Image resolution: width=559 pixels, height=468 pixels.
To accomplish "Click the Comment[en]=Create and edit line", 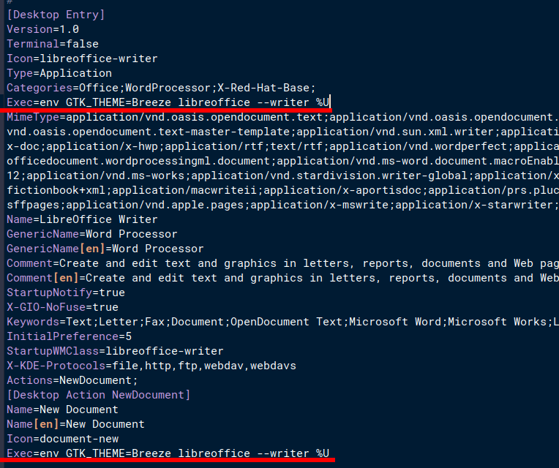I will [282, 277].
